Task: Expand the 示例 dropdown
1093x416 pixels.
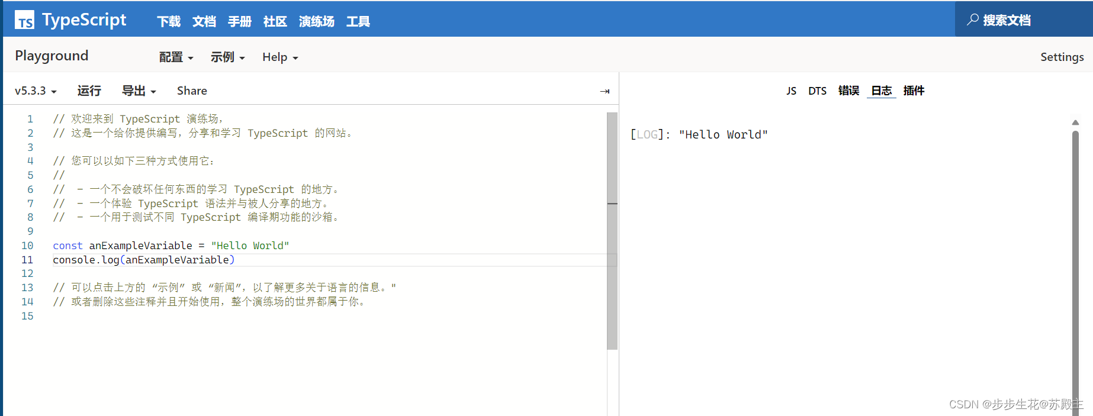Action: coord(228,57)
